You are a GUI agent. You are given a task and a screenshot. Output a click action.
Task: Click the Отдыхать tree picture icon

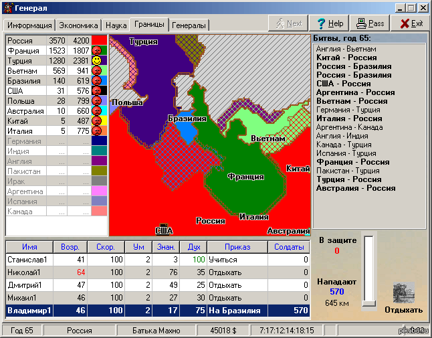(403, 292)
